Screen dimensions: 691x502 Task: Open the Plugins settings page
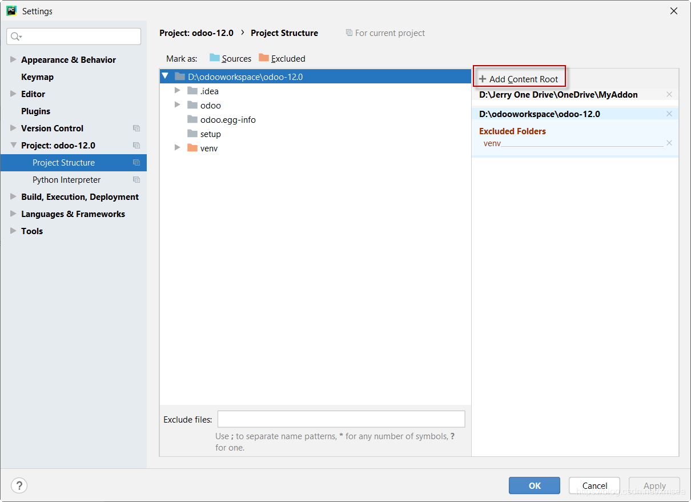click(35, 111)
